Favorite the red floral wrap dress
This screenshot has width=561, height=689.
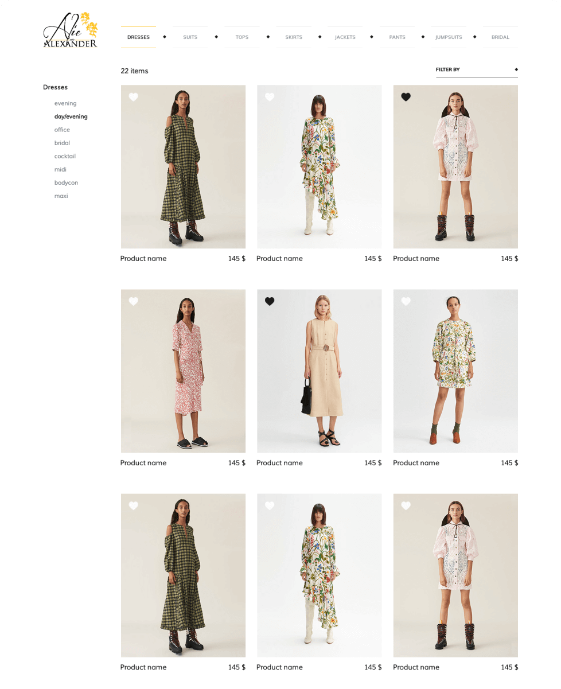point(134,302)
